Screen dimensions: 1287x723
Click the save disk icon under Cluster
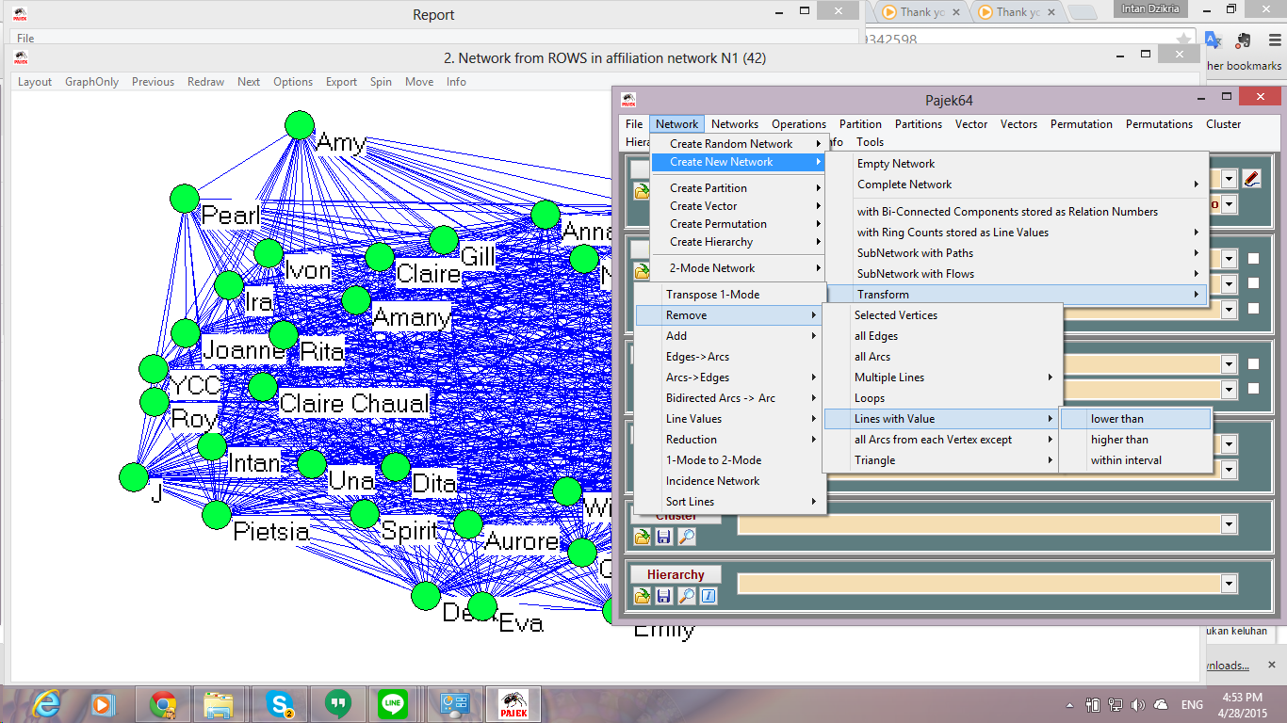click(665, 535)
